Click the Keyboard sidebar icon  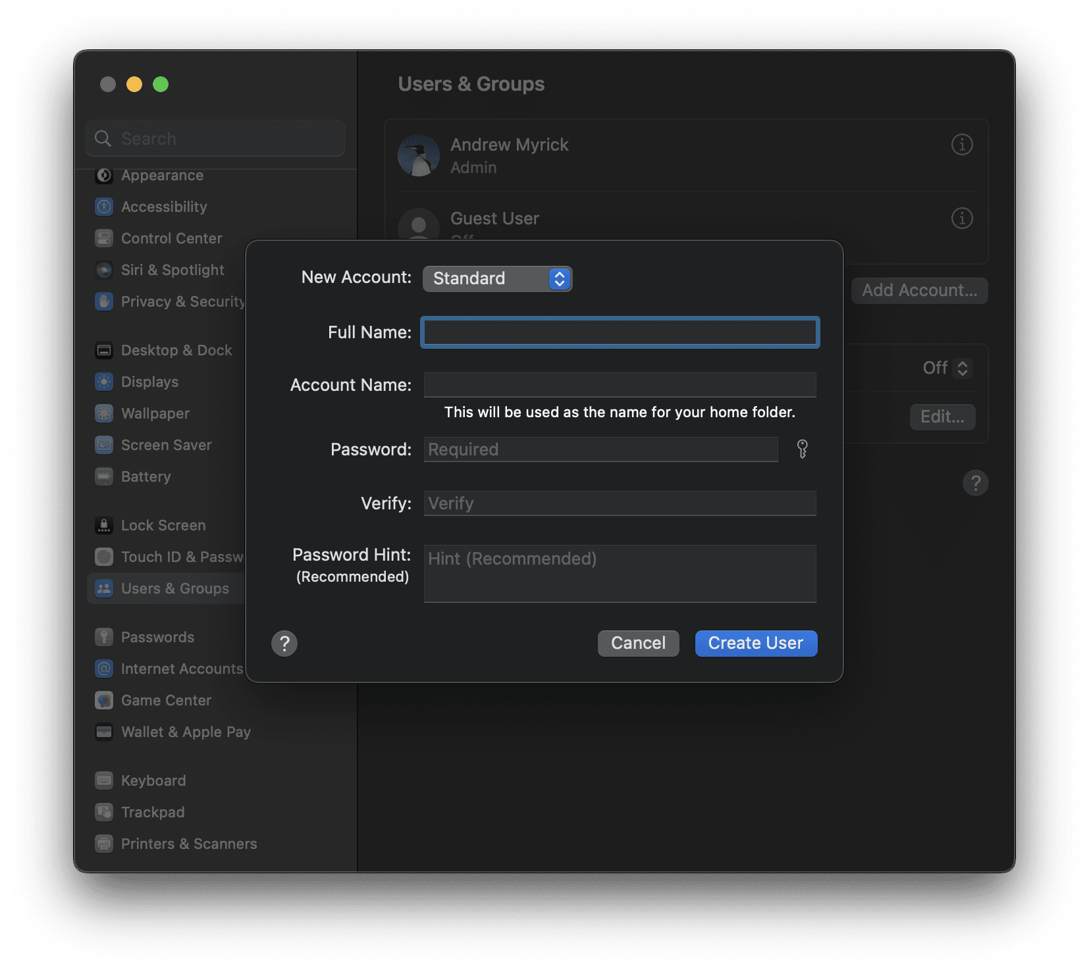pyautogui.click(x=104, y=780)
